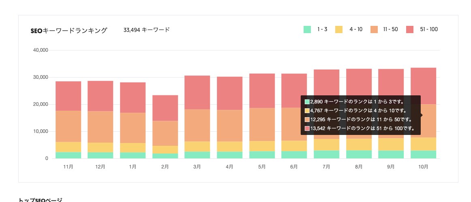The image size is (471, 202).
Task: Click the 2月 axis label
Action: point(165,167)
